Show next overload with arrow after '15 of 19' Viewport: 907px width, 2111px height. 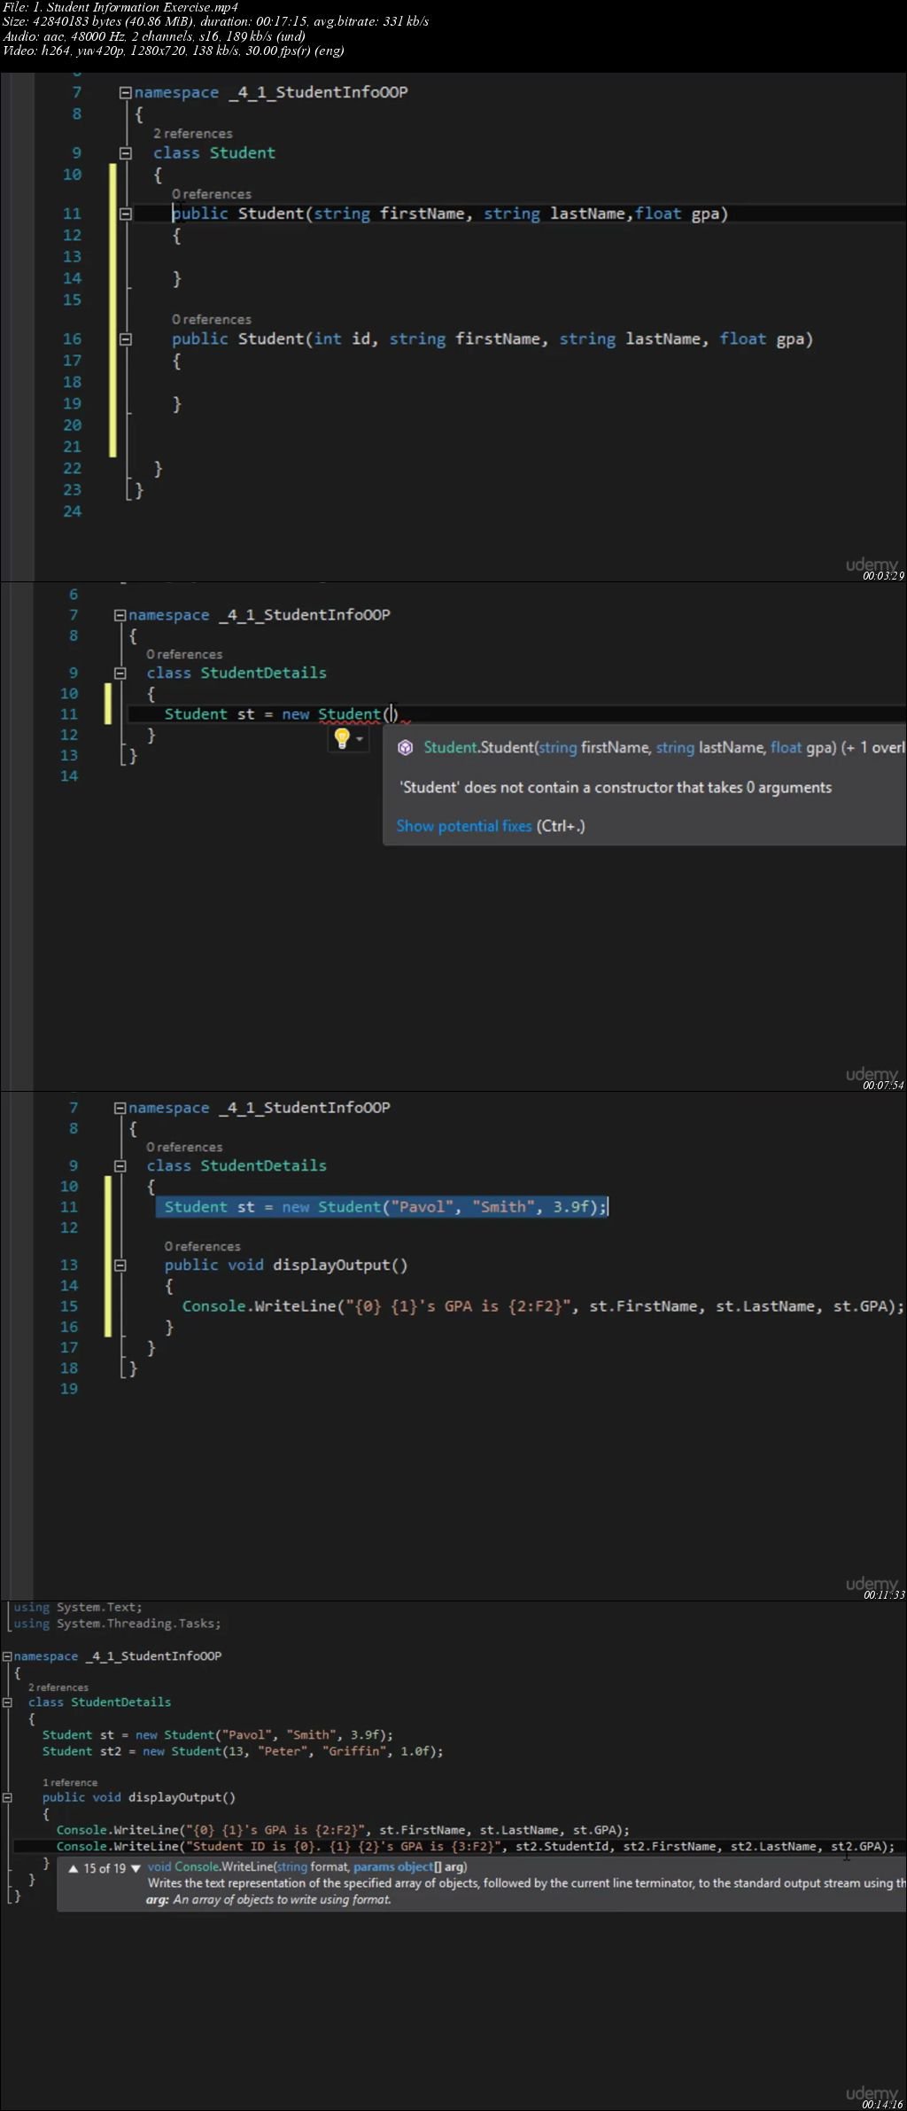(136, 1868)
